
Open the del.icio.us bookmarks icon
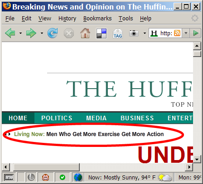[x=101, y=33]
